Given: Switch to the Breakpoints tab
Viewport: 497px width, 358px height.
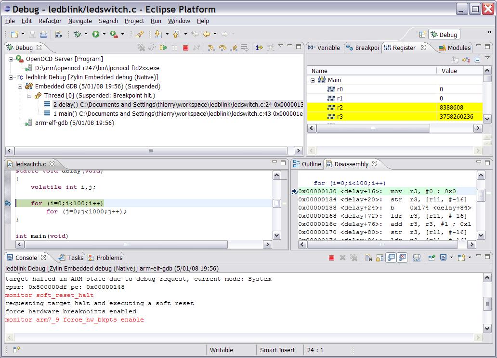Looking at the screenshot, I should coord(363,48).
